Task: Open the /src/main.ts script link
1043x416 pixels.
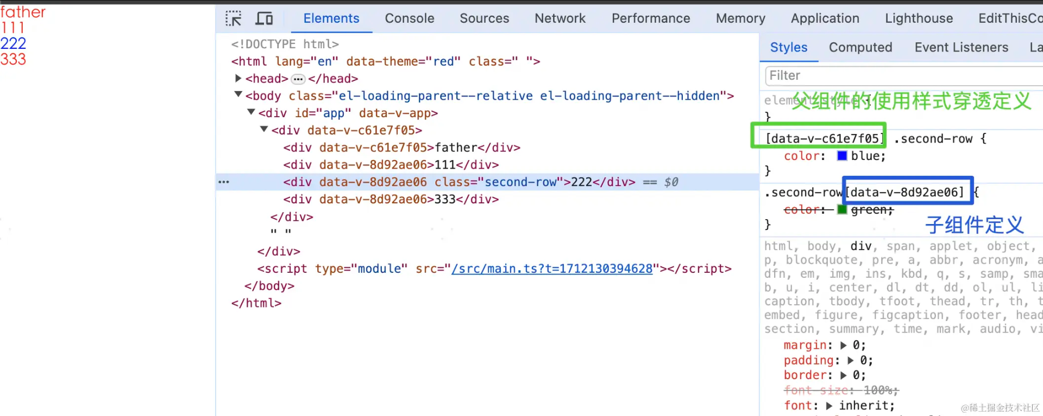Action: point(552,269)
